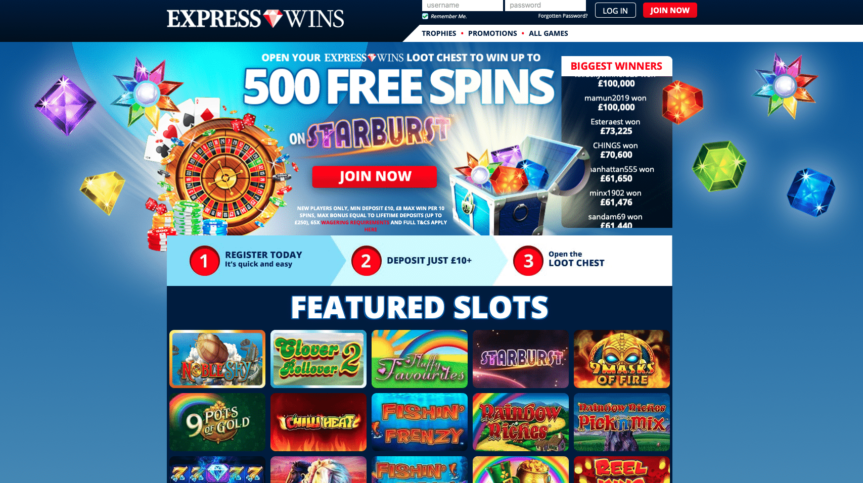This screenshot has height=483, width=863.
Task: Select the Fishin' Frenzy game tile
Action: [x=420, y=422]
